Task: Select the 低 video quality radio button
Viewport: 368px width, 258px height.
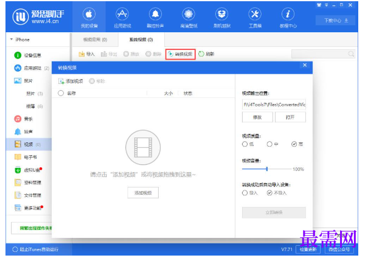Action: pos(245,144)
